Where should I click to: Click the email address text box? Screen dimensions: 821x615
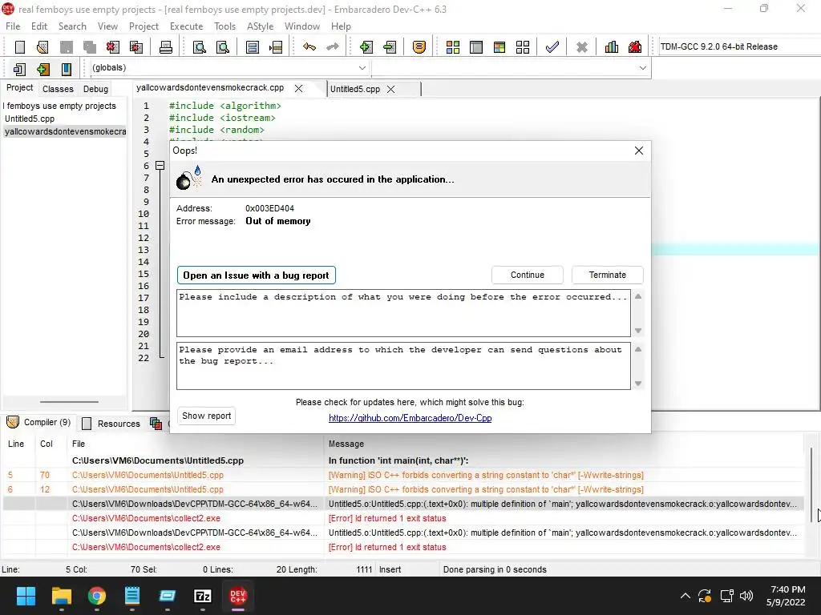(x=404, y=366)
